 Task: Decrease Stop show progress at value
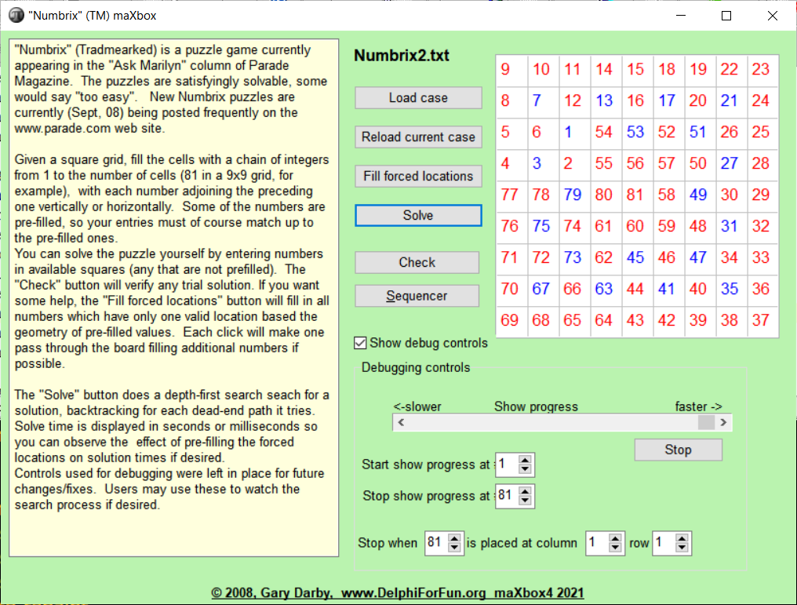[x=526, y=501]
